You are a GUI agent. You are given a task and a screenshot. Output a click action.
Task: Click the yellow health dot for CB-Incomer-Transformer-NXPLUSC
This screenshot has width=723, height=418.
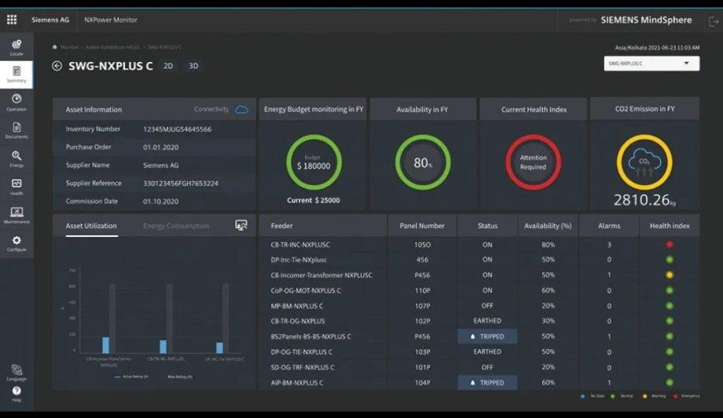[670, 274]
